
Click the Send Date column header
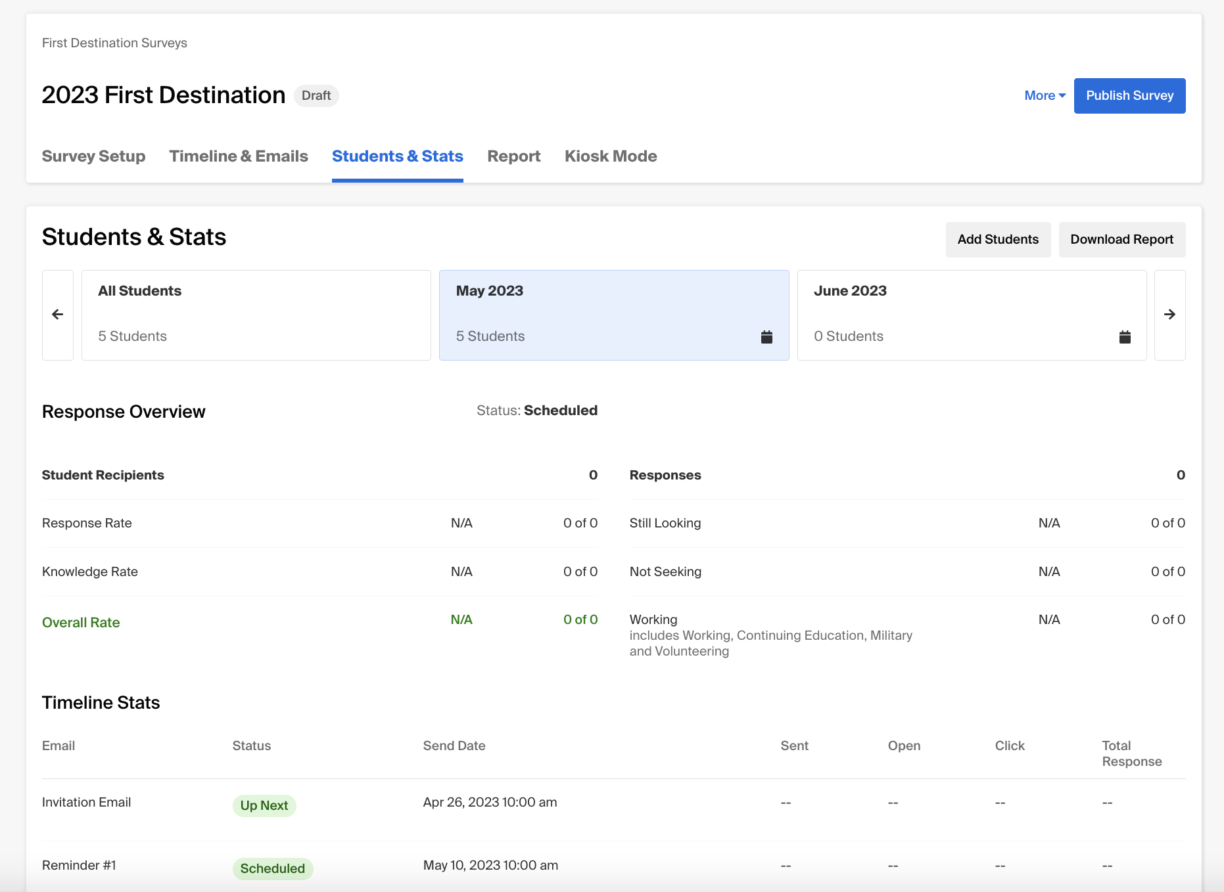(454, 746)
